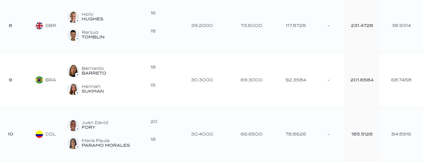Select Holly Hughes avatar photo
This screenshot has height=163, width=434.
pyautogui.click(x=73, y=17)
